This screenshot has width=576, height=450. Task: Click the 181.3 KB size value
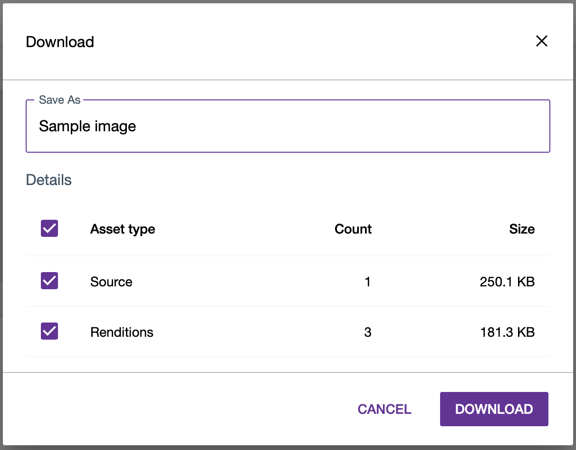point(507,332)
